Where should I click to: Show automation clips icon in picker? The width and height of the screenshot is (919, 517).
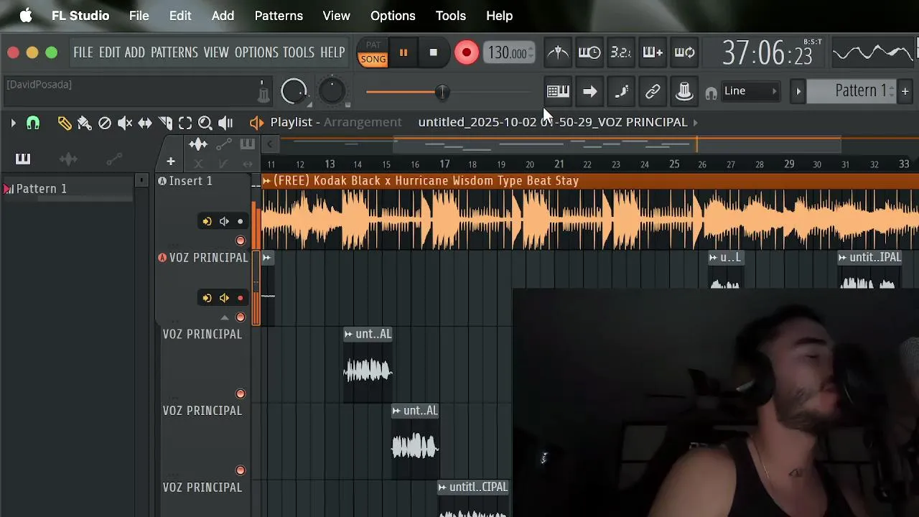point(114,159)
